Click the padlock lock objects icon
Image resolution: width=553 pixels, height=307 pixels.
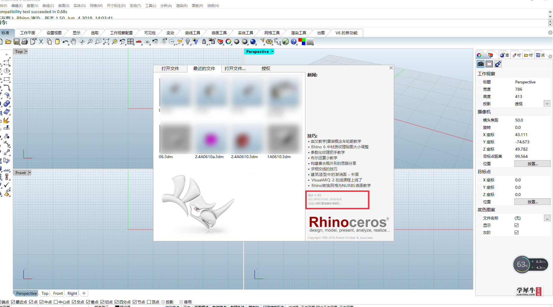coord(204,42)
